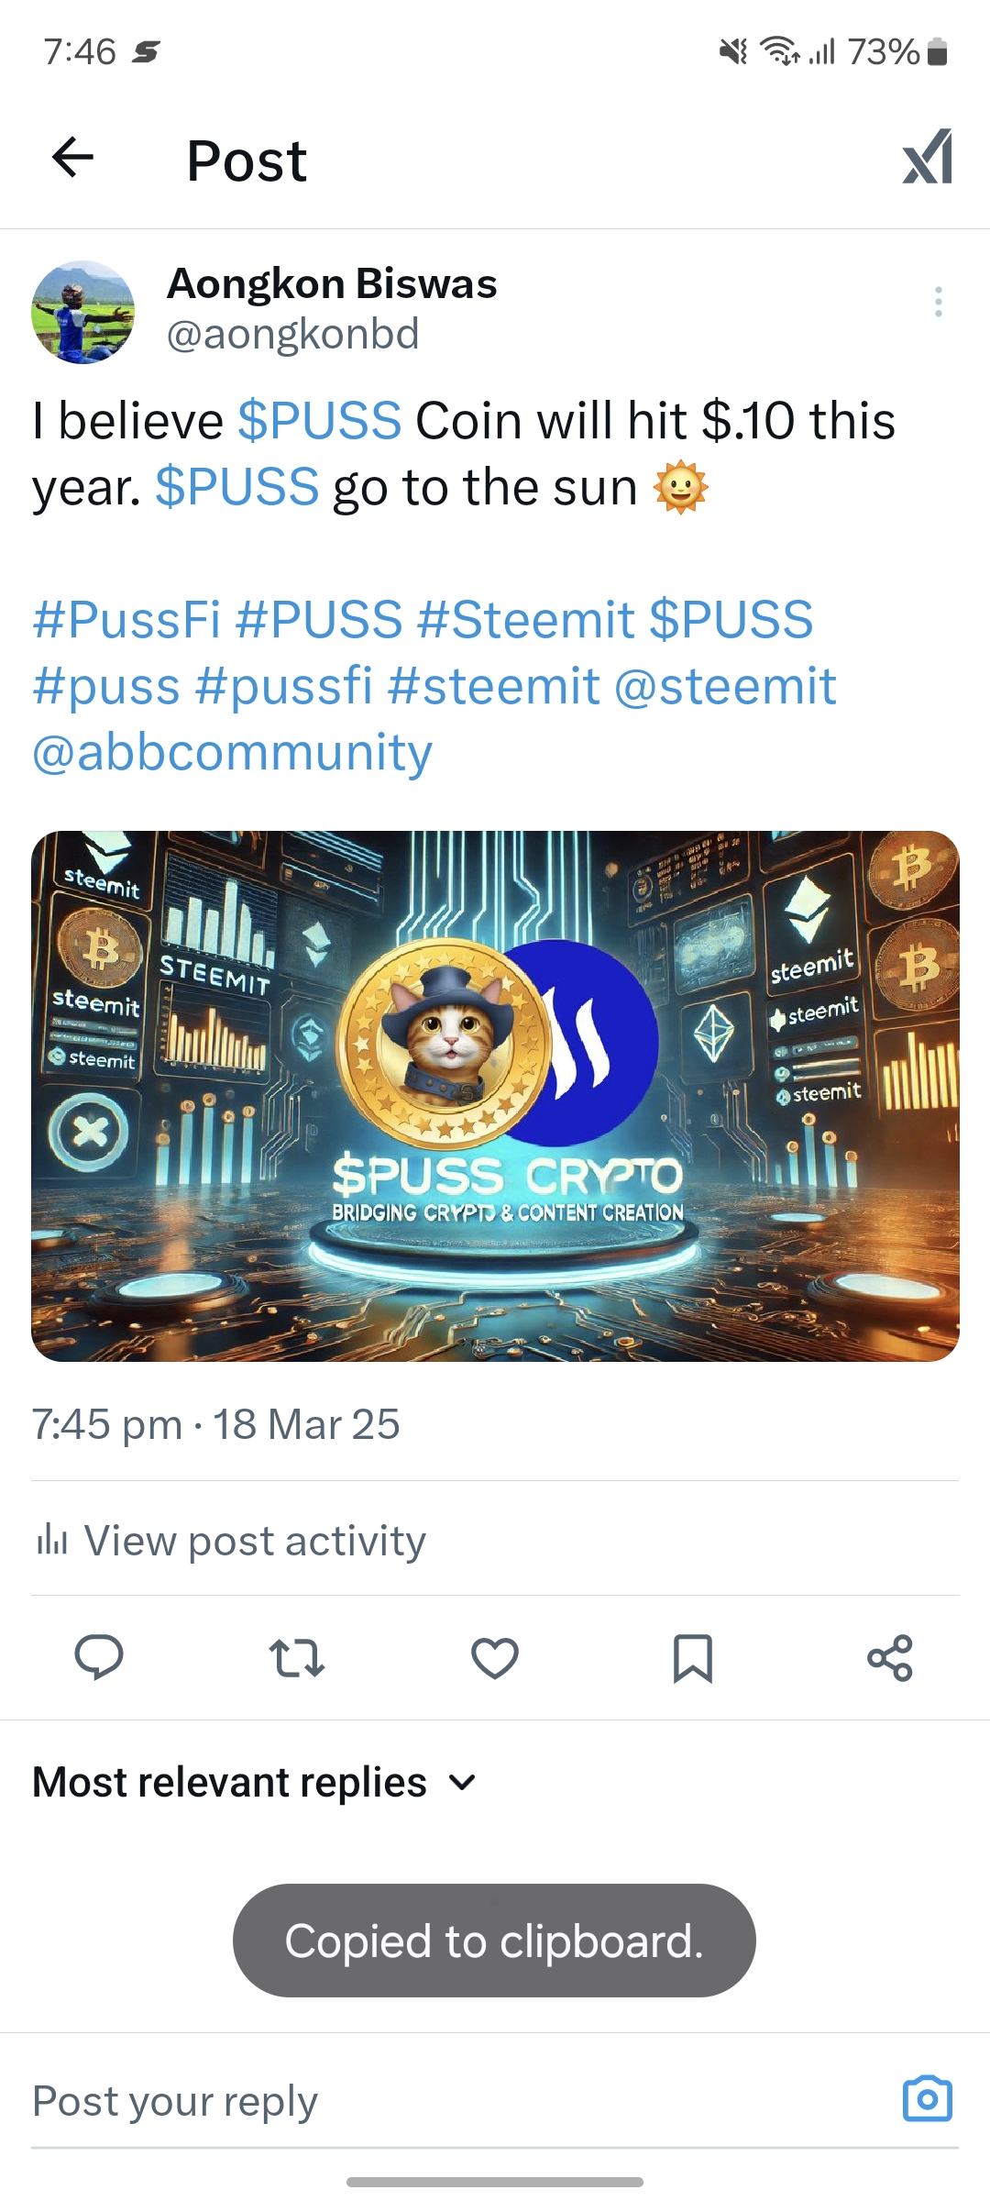Open Aongkon Biswas profile avatar
This screenshot has width=990, height=2201.
click(x=83, y=312)
